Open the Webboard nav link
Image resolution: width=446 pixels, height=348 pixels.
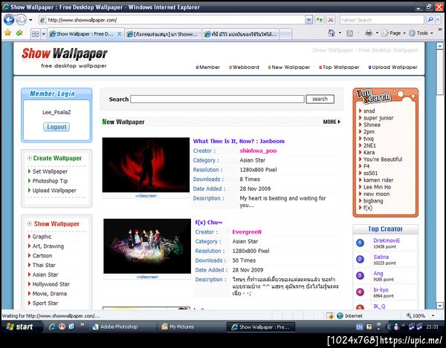tap(245, 68)
